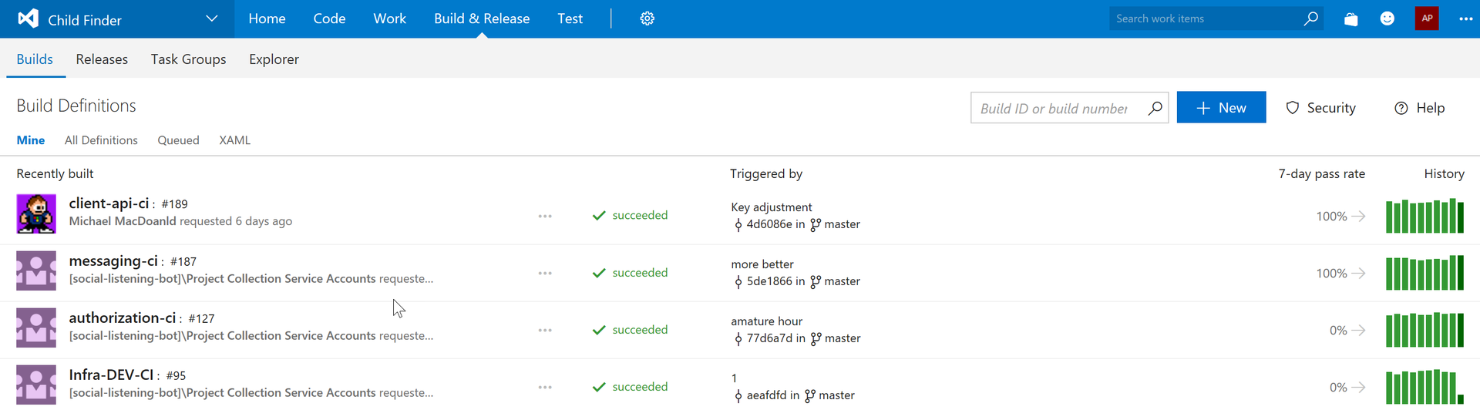Select the All Definitions tab
The height and width of the screenshot is (420, 1480).
click(x=101, y=140)
